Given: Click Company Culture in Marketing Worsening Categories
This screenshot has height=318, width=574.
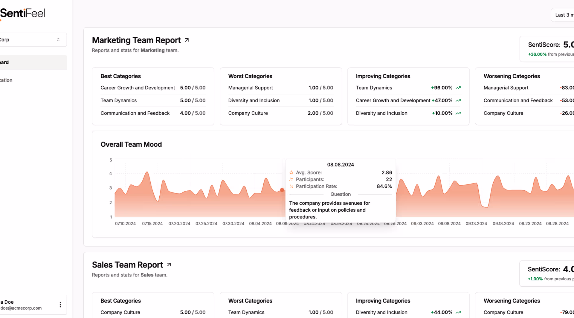Looking at the screenshot, I should pyautogui.click(x=503, y=113).
